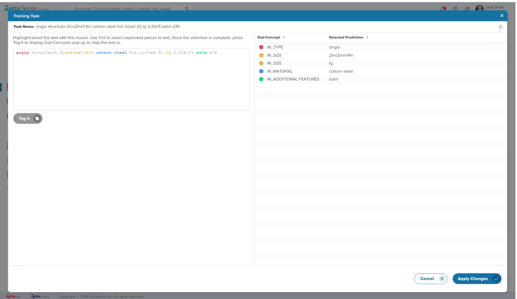Click the 'astm' tagged word in text

(x=201, y=53)
